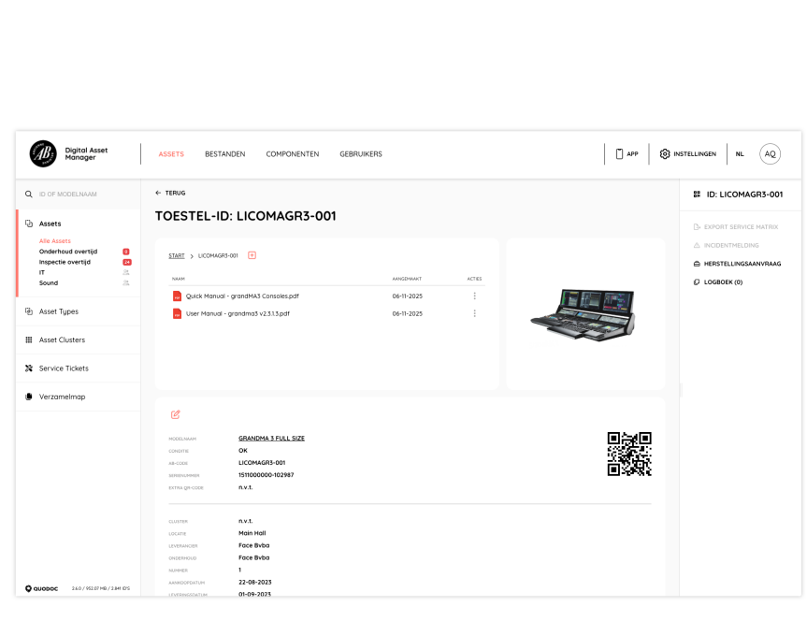
Task: Open User Manual - grandma3 v2.3.1.3.pdf
Action: 238,313
